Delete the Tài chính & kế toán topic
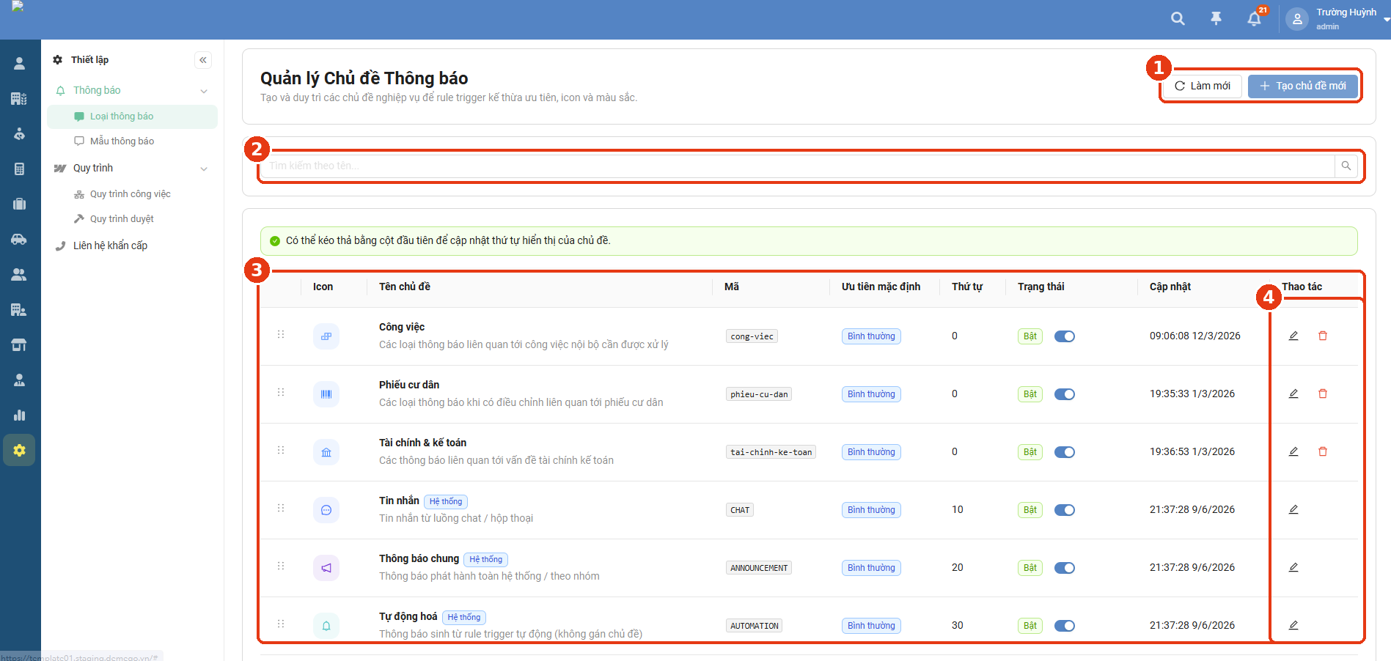This screenshot has height=661, width=1391. point(1323,451)
